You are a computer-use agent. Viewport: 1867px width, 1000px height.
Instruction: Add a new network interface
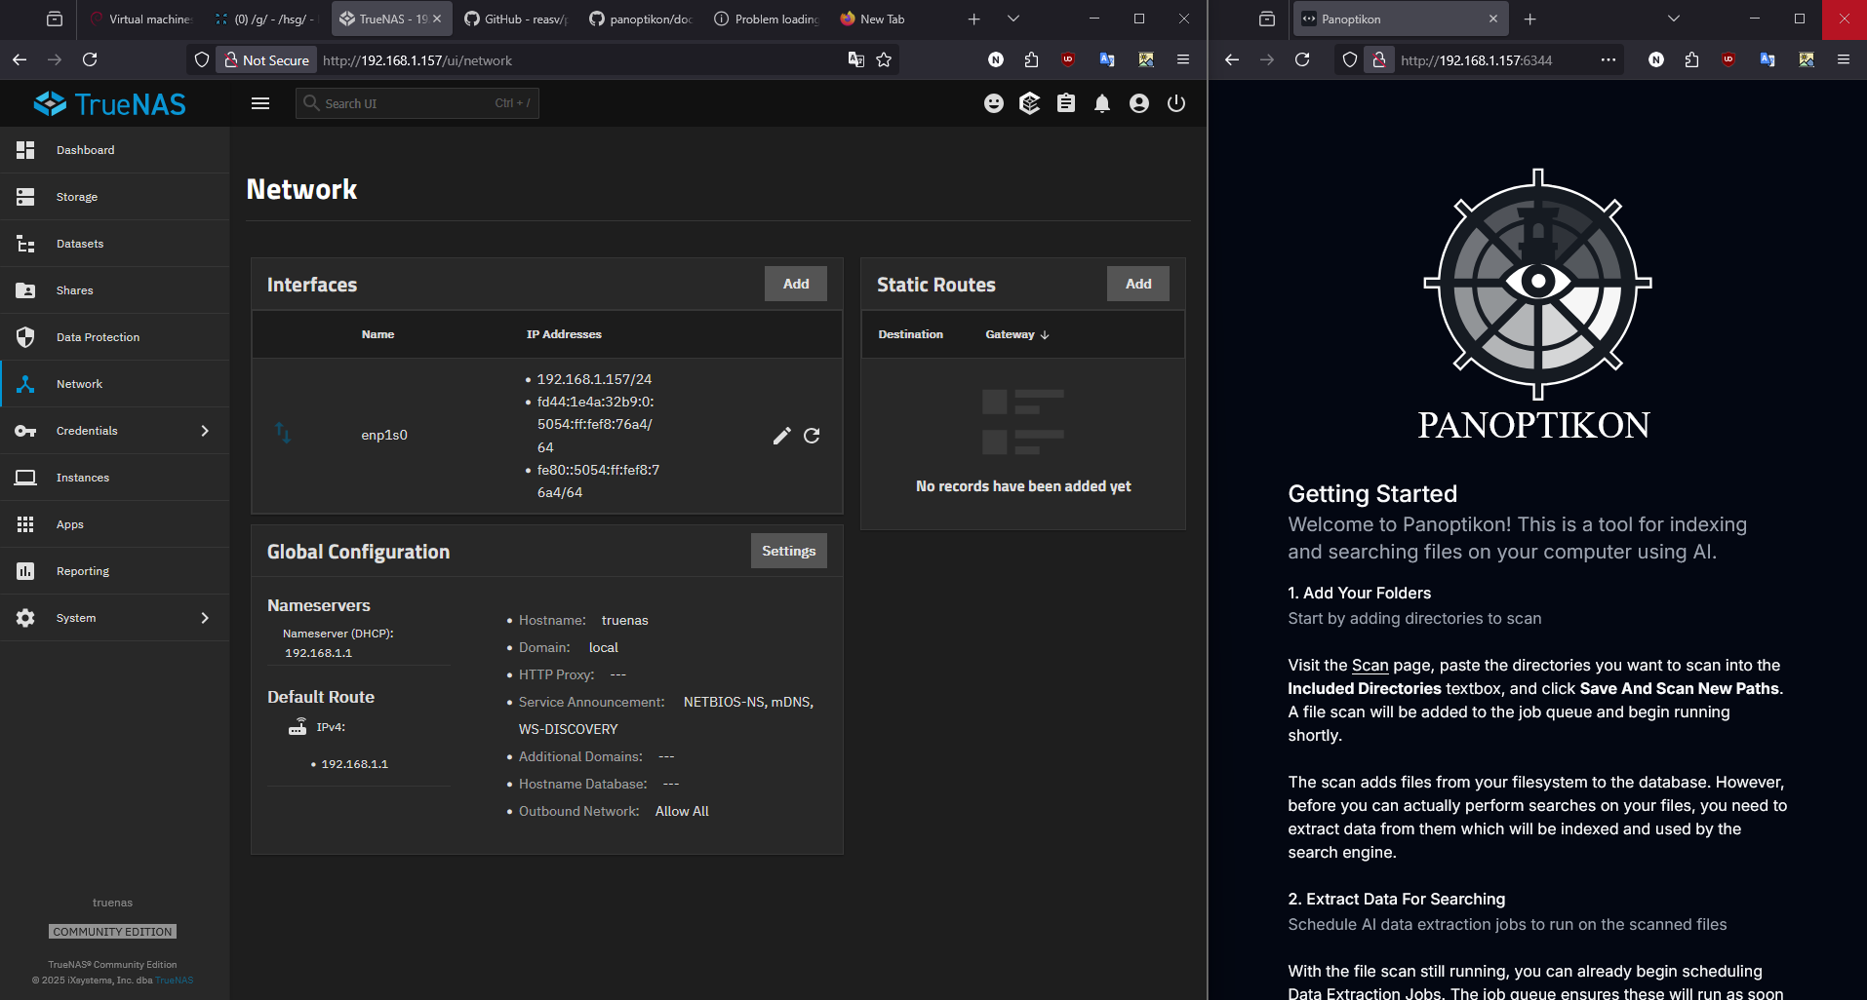[x=796, y=284]
